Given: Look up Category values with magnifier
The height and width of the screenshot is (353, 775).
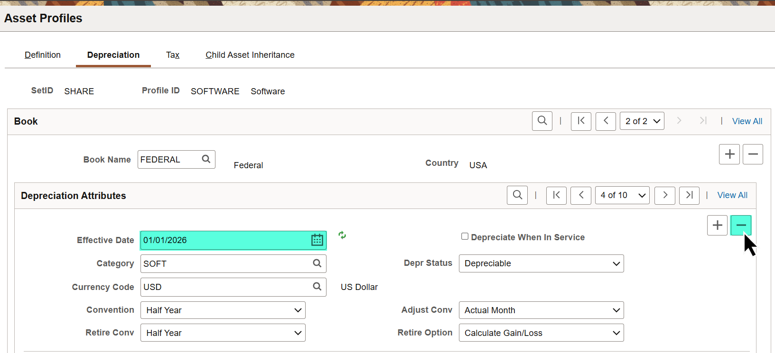Looking at the screenshot, I should (317, 263).
